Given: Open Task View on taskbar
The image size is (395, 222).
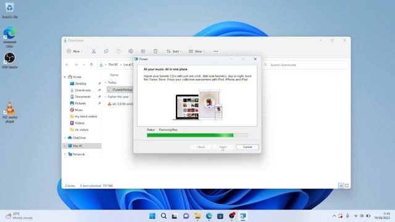Looking at the screenshot, I should [175, 216].
